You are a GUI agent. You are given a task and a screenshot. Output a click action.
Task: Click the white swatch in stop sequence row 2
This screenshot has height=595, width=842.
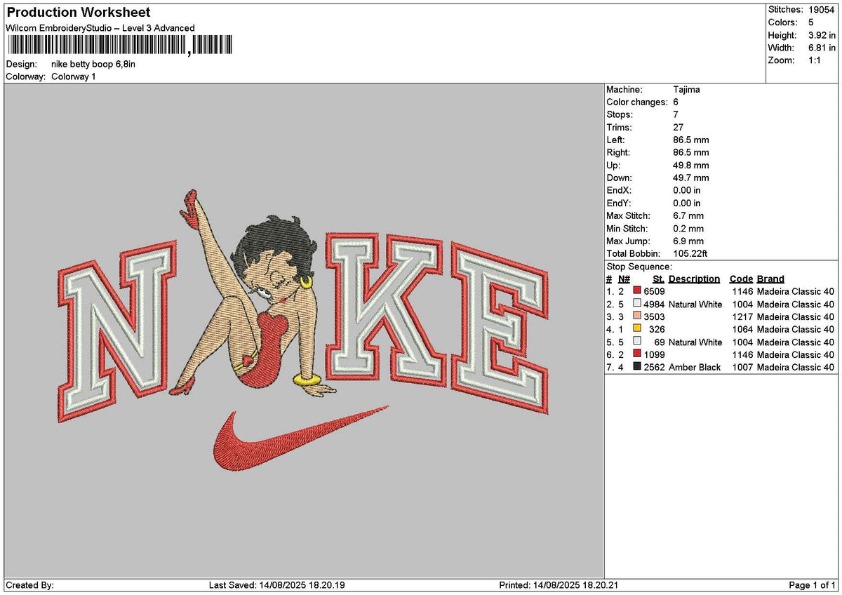coord(637,304)
